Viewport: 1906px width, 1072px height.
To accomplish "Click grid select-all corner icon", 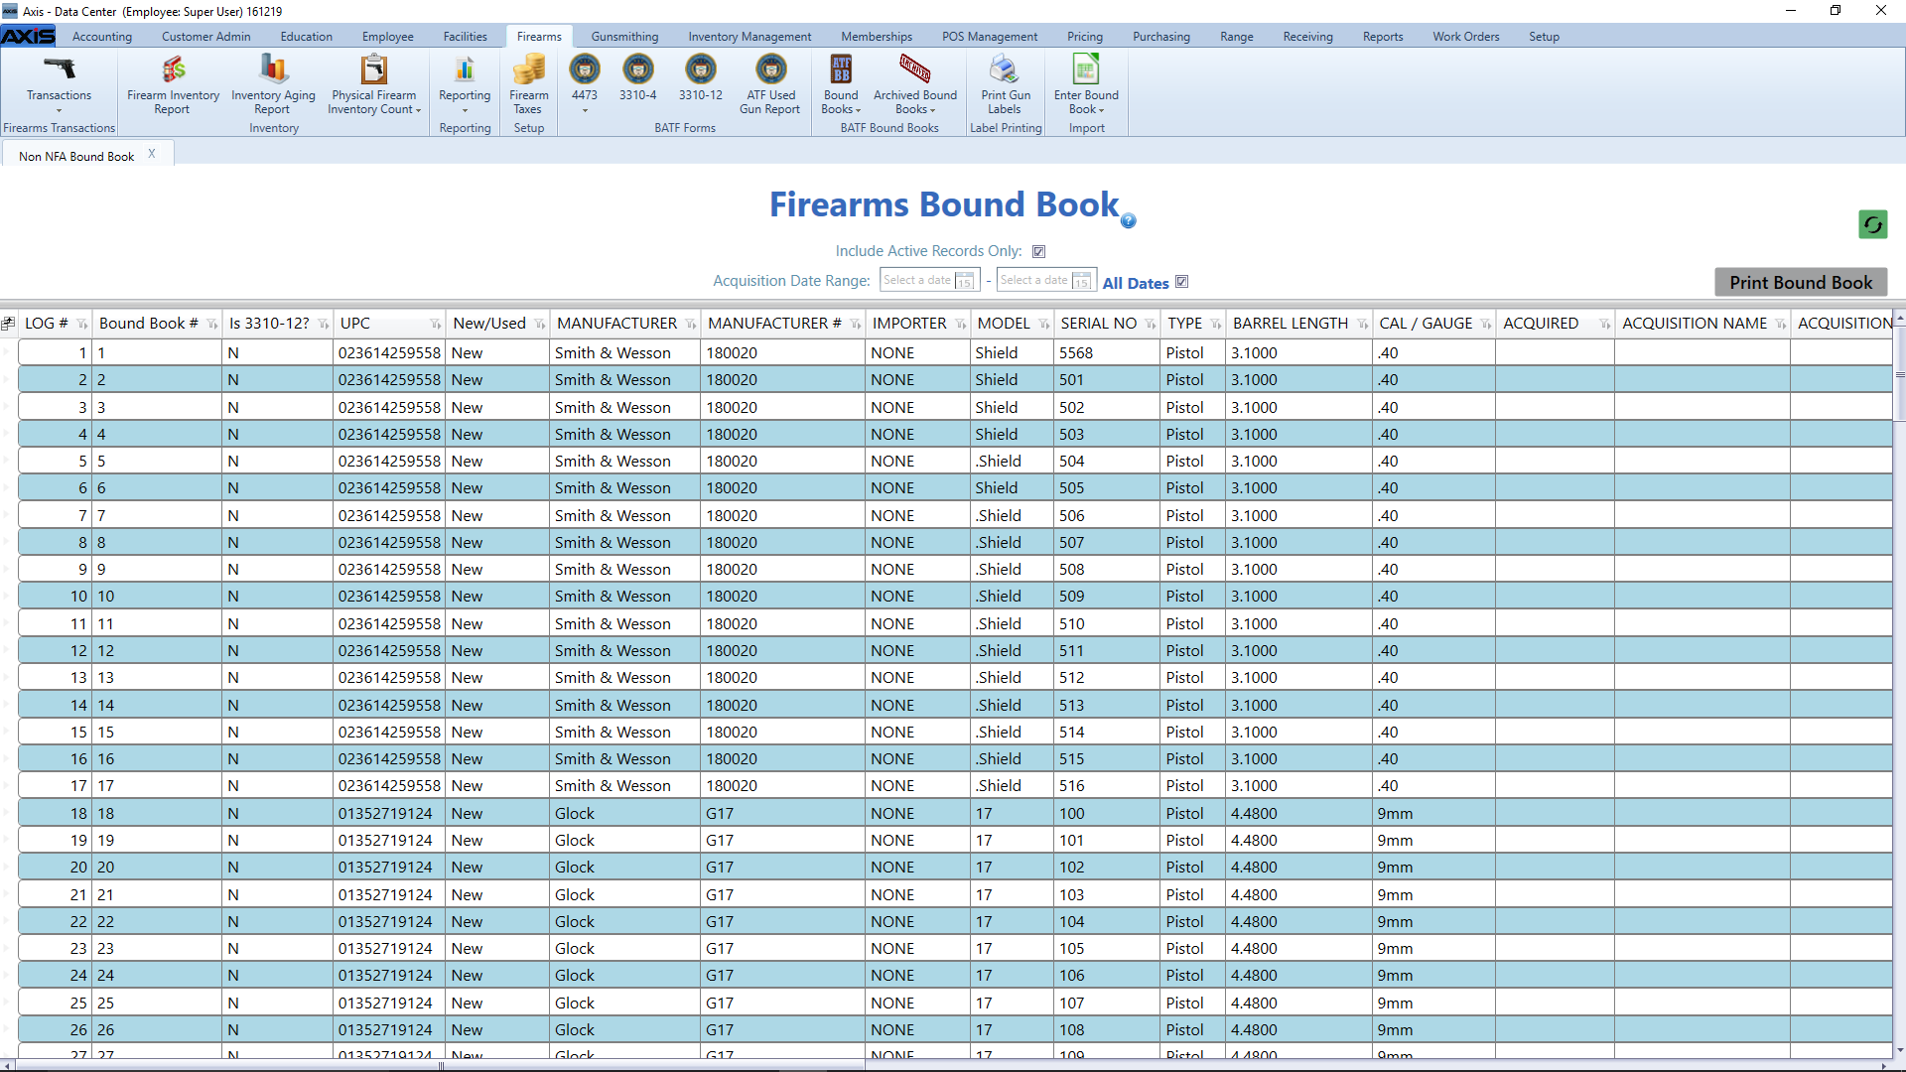I will tap(8, 324).
